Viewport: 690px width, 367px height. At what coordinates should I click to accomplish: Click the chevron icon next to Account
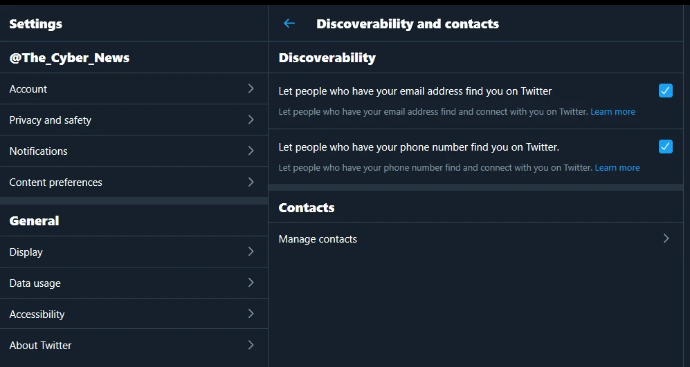(251, 88)
